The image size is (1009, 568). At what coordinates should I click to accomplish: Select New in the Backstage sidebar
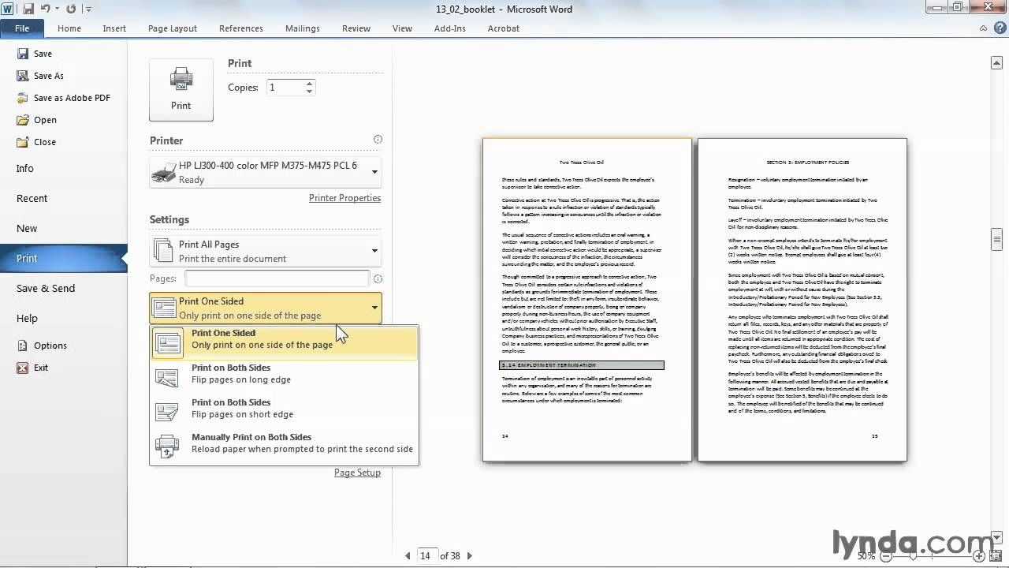(x=27, y=228)
